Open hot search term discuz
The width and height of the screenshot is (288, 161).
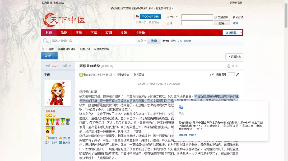coord(188,41)
